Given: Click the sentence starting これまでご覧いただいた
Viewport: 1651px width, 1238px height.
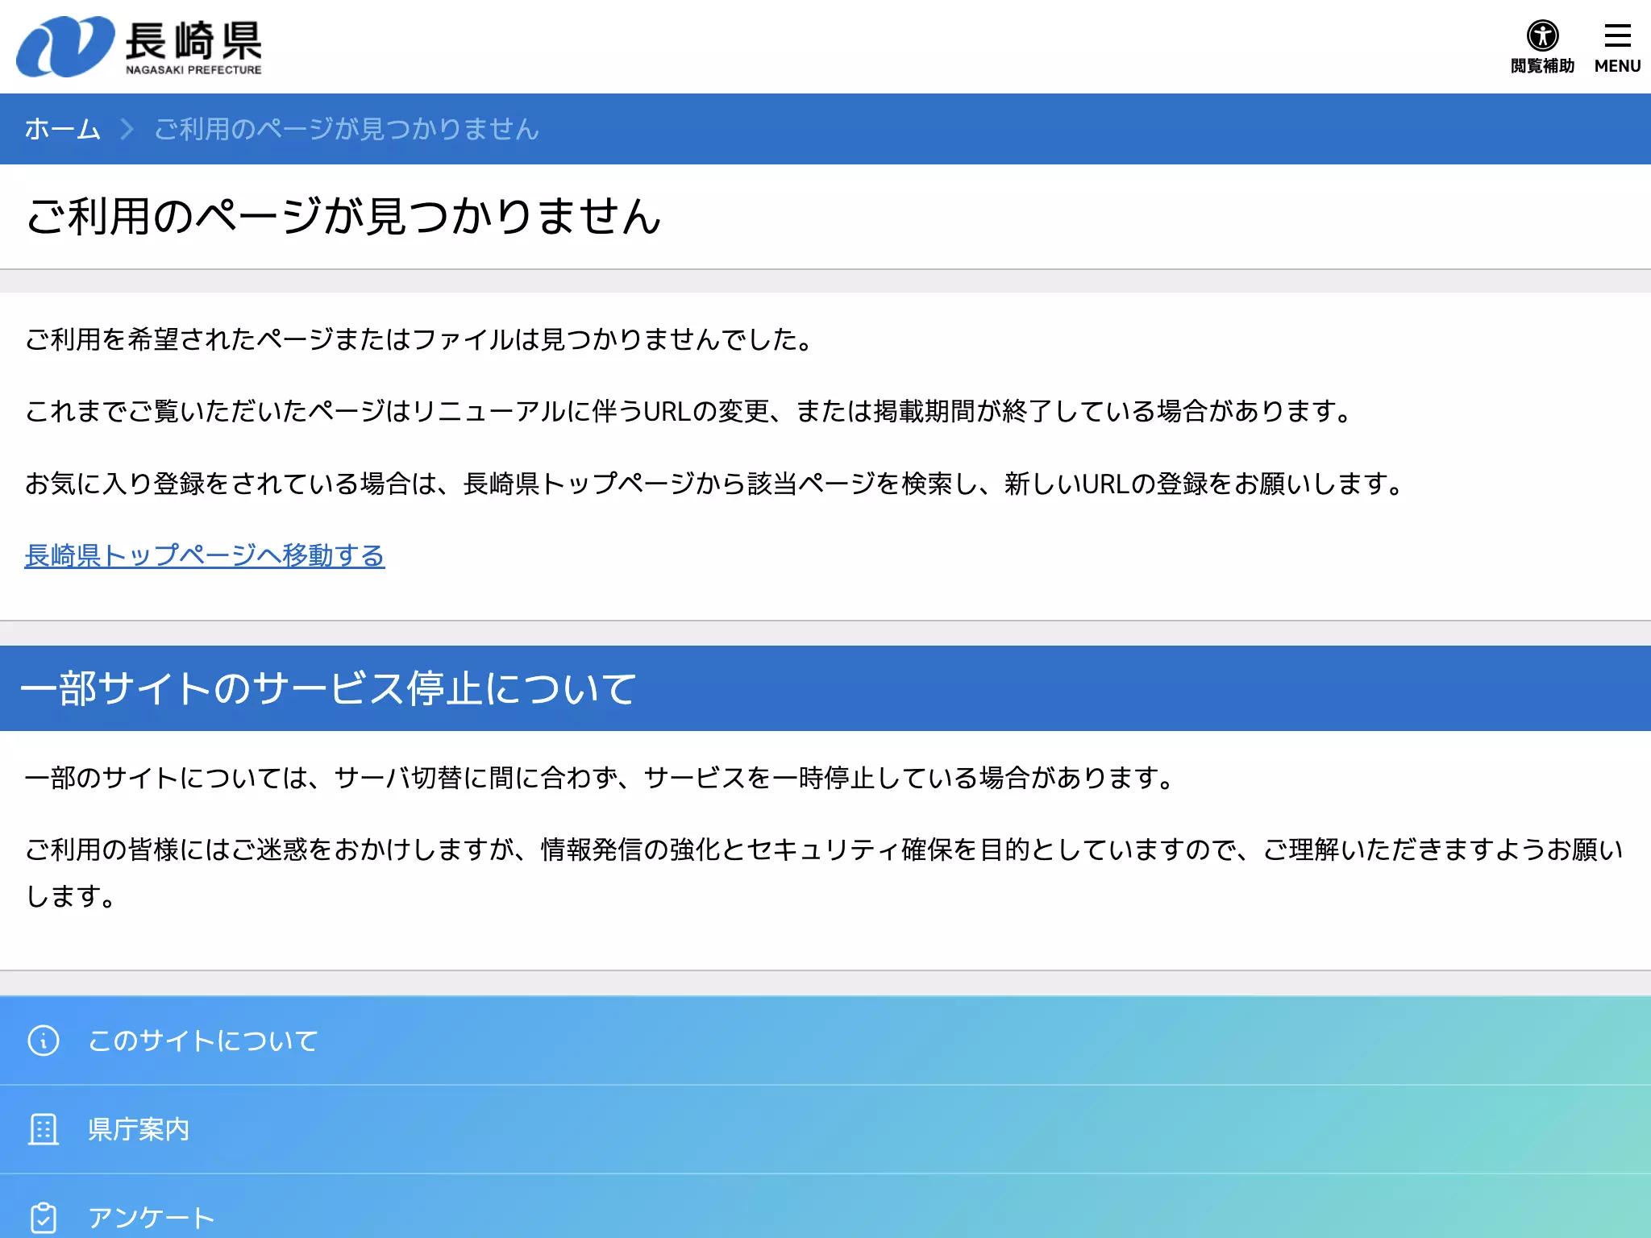Looking at the screenshot, I should pos(689,411).
